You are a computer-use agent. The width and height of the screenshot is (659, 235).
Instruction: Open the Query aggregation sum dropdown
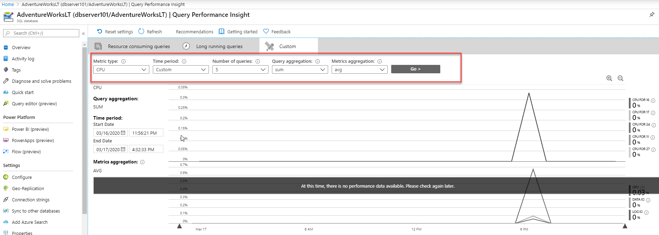pos(300,69)
